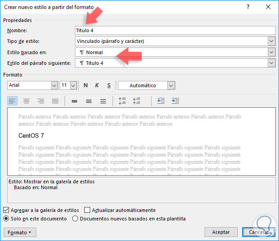Justify the paragraph text

[55, 101]
